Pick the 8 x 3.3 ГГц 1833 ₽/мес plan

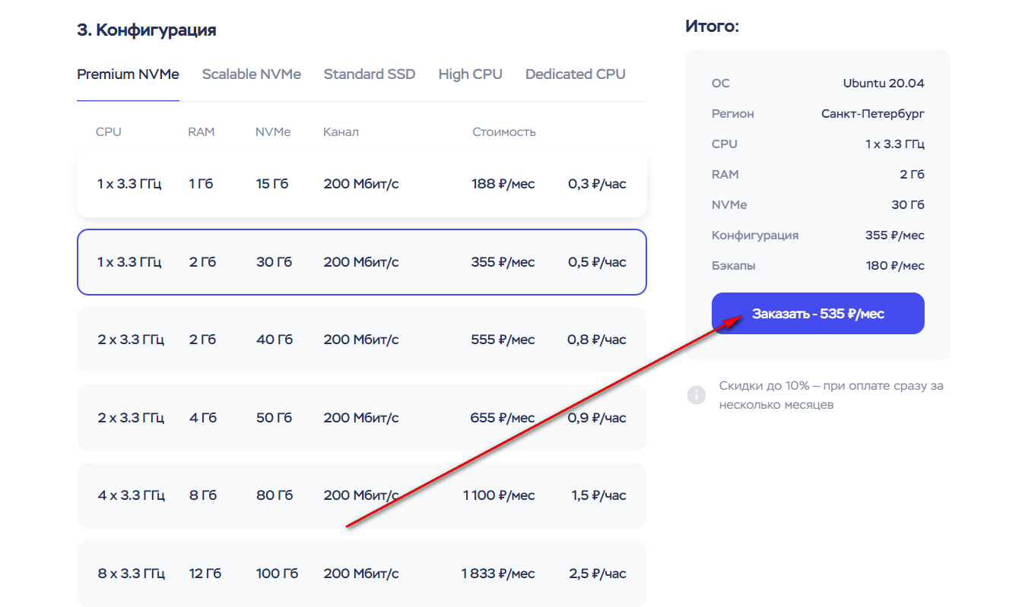click(361, 574)
